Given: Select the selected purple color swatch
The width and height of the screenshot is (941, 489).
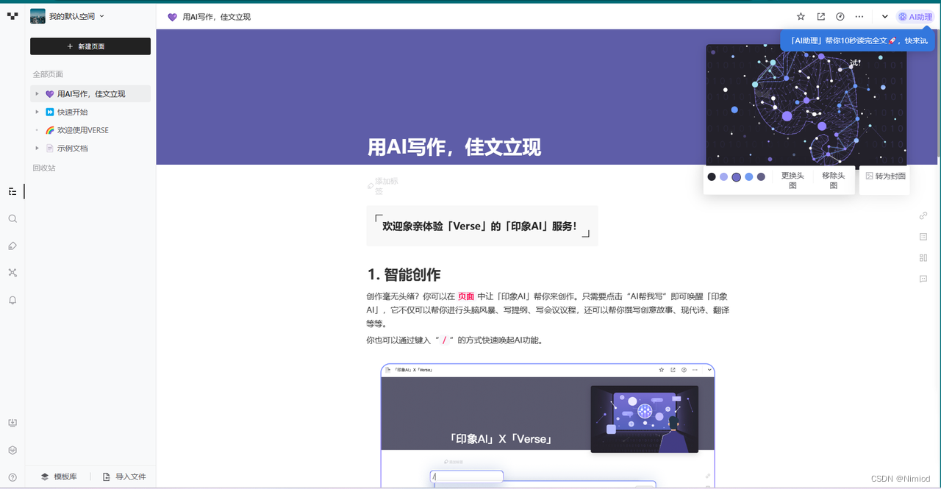Looking at the screenshot, I should pyautogui.click(x=737, y=176).
